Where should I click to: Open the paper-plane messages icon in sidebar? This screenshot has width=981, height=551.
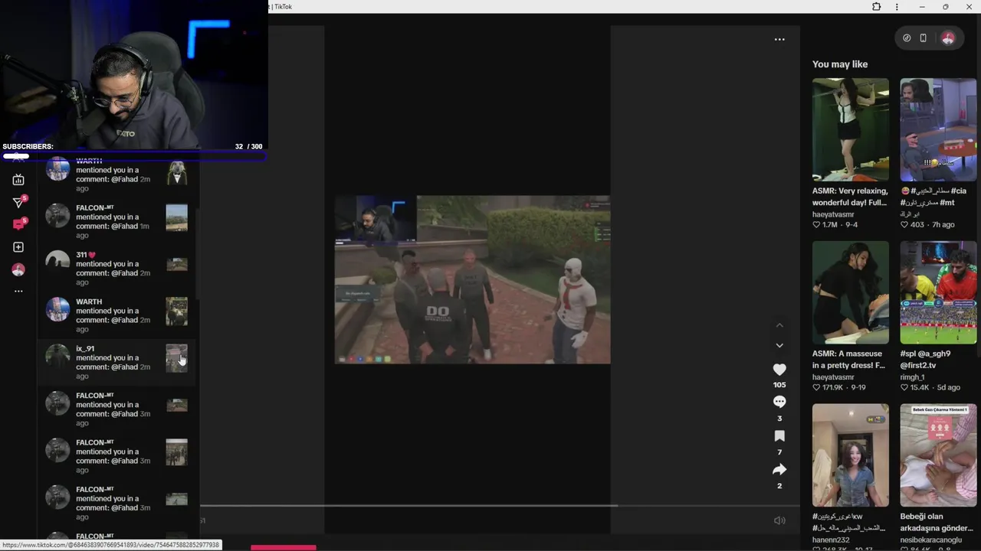(x=18, y=202)
